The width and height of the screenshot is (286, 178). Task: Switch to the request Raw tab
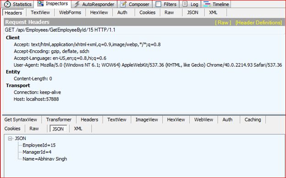169,12
